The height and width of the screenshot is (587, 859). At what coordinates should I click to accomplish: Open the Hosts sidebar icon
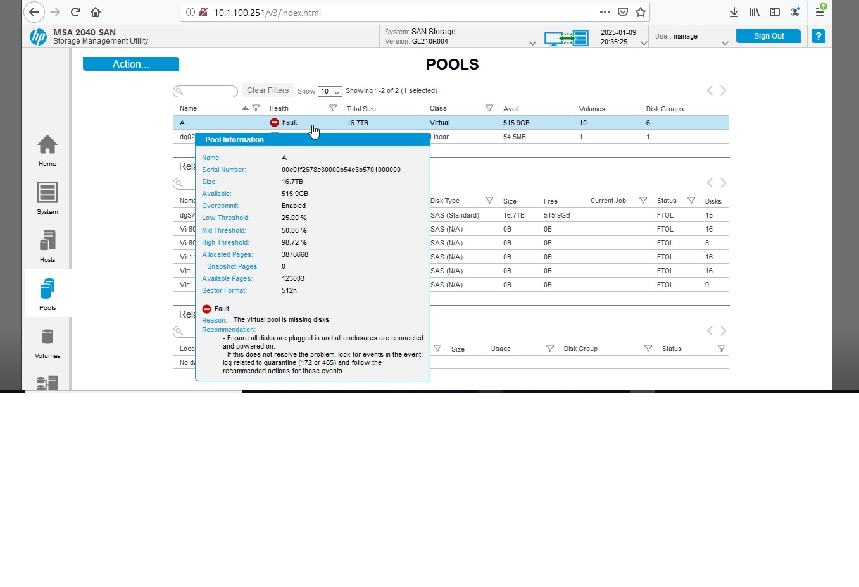point(47,240)
